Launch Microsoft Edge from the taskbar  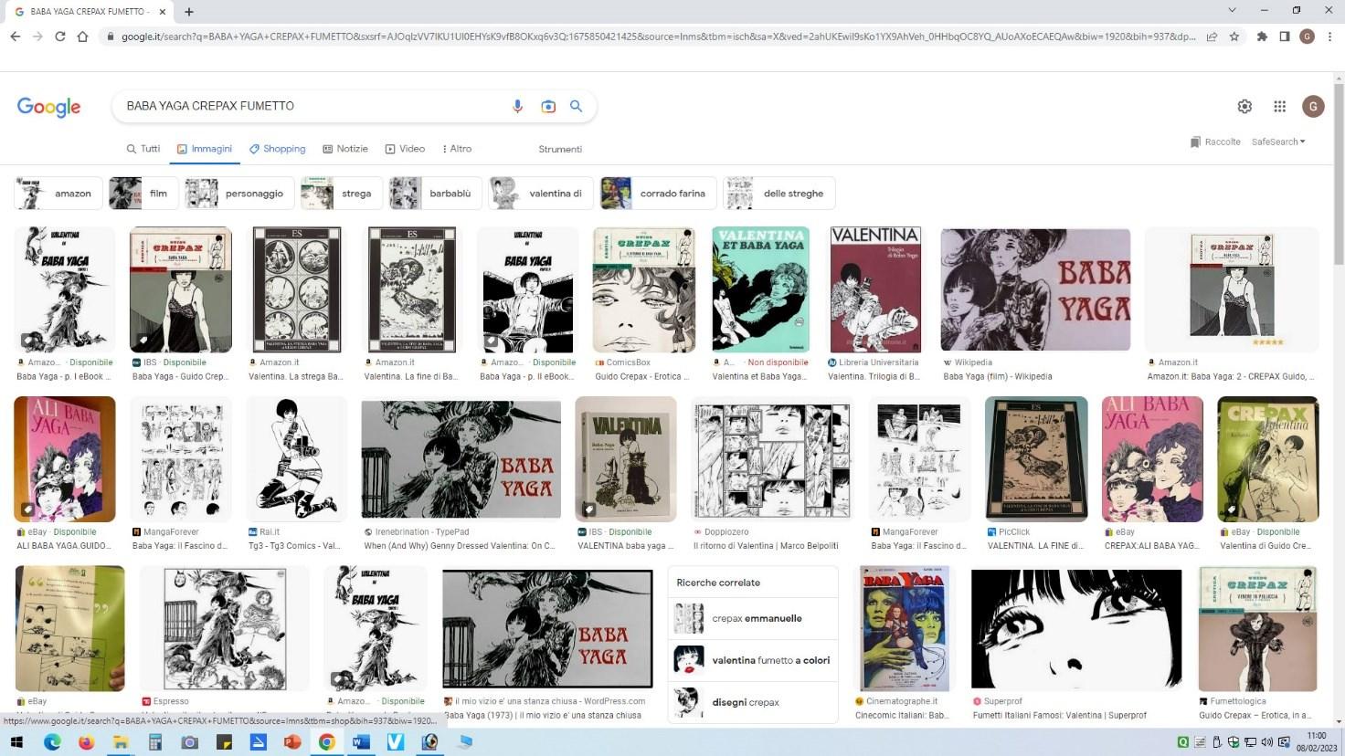tap(52, 742)
